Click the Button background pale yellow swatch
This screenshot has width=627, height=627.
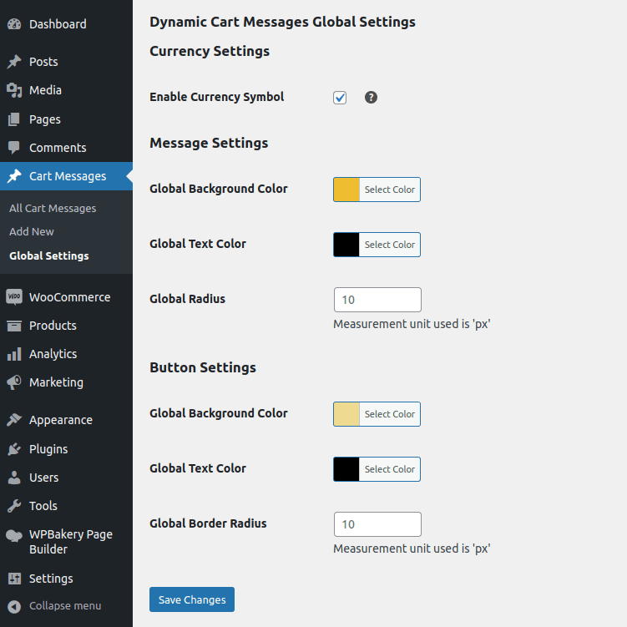point(346,414)
